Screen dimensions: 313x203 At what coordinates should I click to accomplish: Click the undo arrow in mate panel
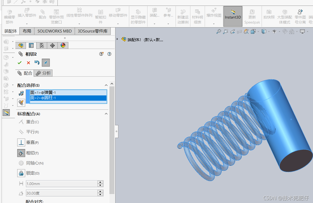tap(37, 63)
